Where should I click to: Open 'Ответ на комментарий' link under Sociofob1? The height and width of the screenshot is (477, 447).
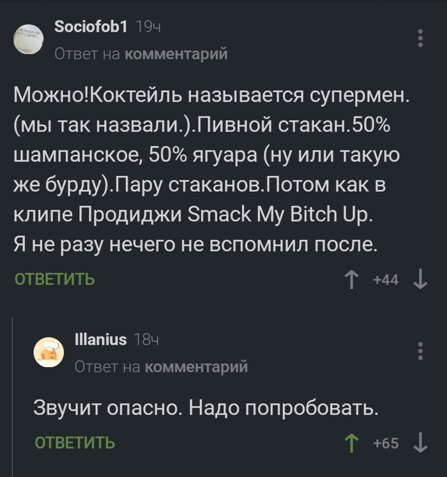point(140,54)
